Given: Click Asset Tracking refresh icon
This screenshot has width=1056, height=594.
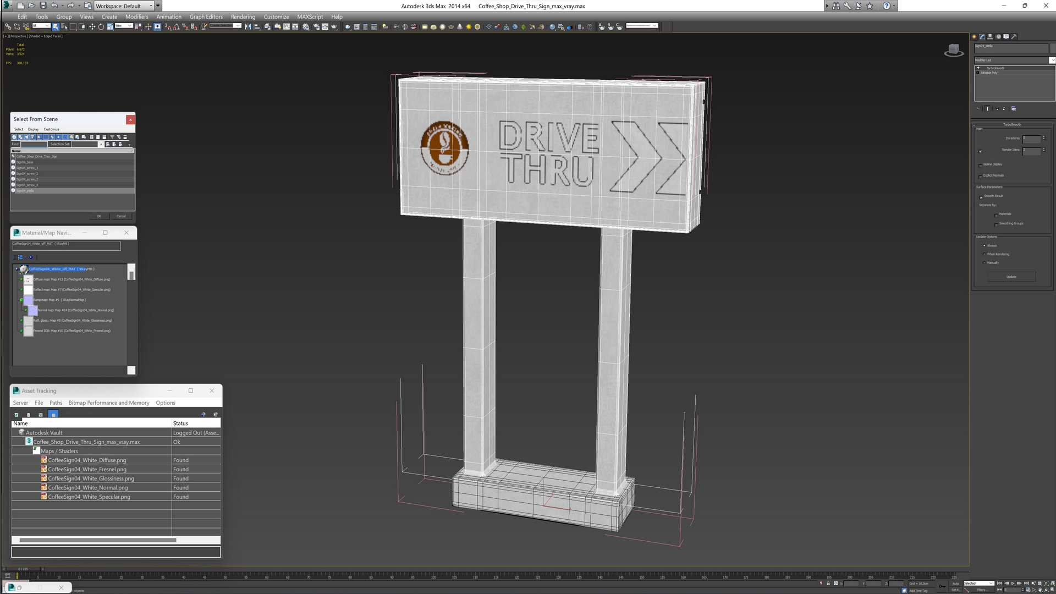Looking at the screenshot, I should [16, 415].
